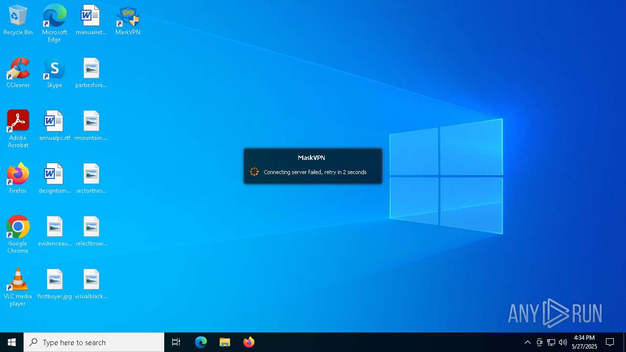
Task: Open Microsoft Edge from the taskbar
Action: click(x=201, y=342)
